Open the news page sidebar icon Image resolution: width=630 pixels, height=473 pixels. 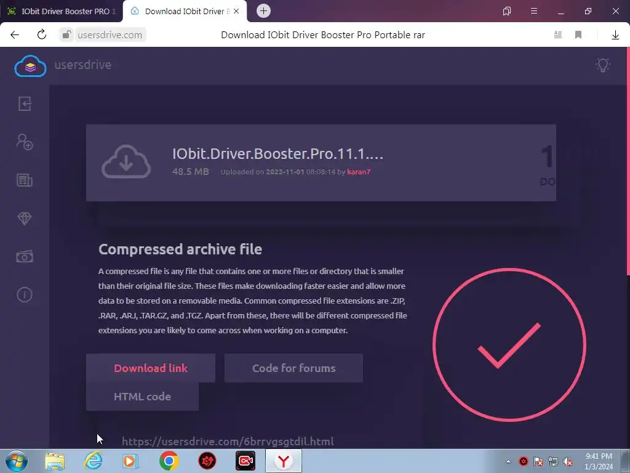25,180
